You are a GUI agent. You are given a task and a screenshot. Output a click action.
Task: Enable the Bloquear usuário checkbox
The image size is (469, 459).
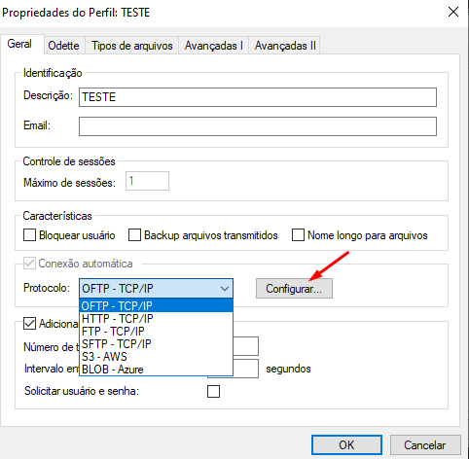[29, 235]
